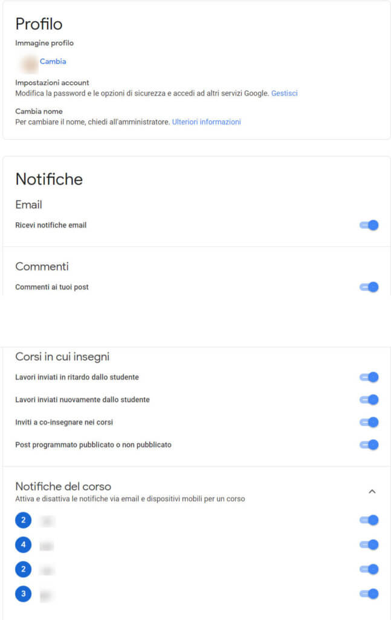Toggle notifications for the third listed course

point(369,569)
